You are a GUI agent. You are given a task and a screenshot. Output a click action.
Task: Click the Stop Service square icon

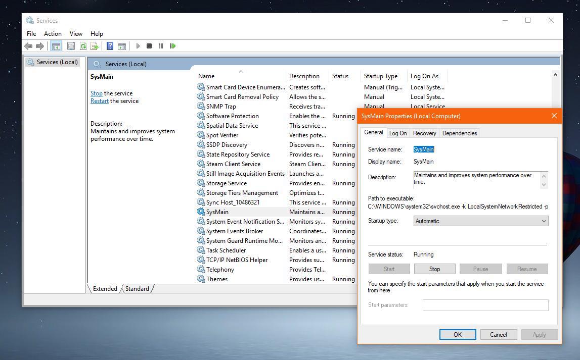pyautogui.click(x=149, y=46)
